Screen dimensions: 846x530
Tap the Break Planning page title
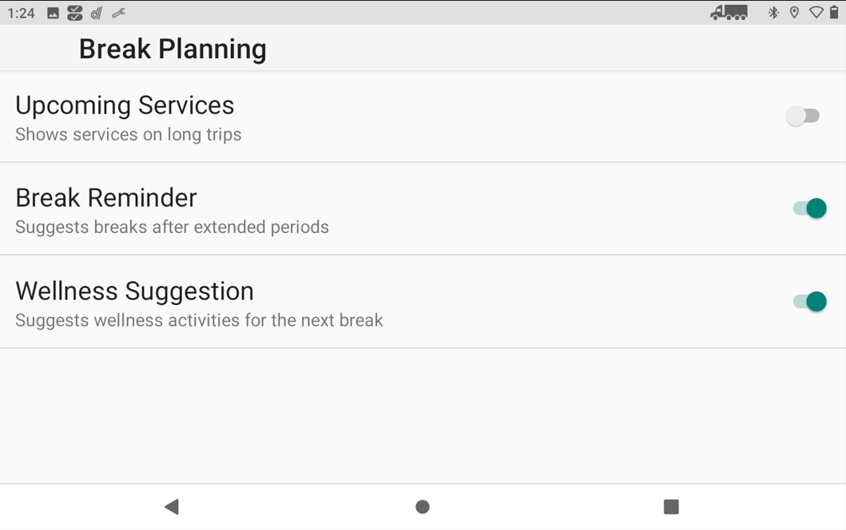coord(173,49)
